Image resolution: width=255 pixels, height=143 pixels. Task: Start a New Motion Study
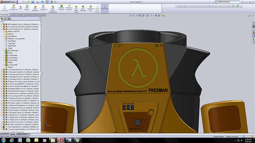(x=76, y=9)
